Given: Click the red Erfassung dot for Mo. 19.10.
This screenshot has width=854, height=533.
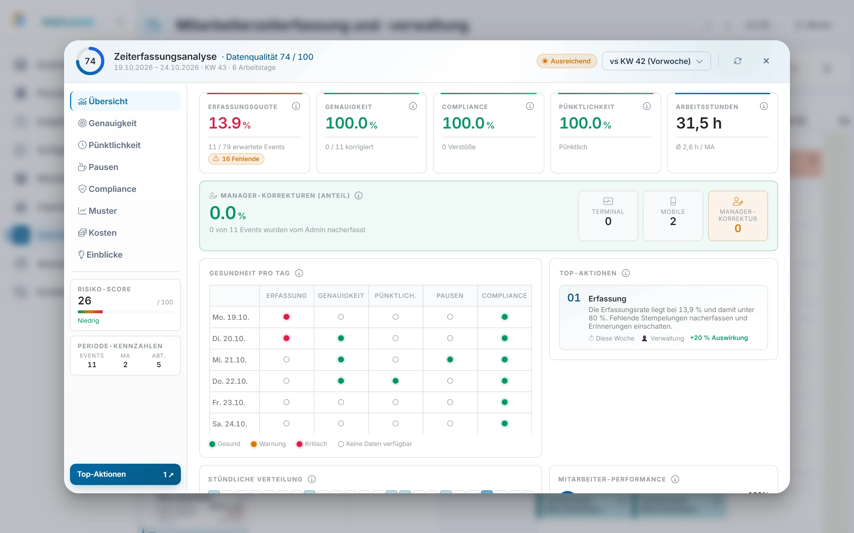Looking at the screenshot, I should pos(286,317).
